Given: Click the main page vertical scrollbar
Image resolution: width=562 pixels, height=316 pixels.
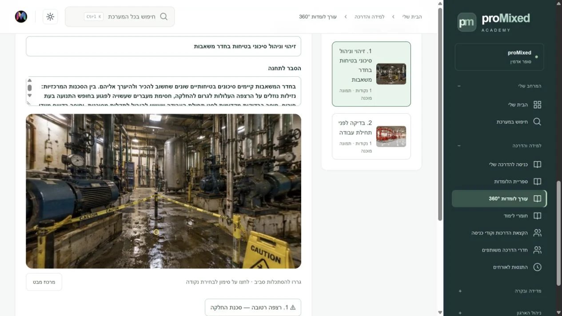Looking at the screenshot, I should coord(440,115).
